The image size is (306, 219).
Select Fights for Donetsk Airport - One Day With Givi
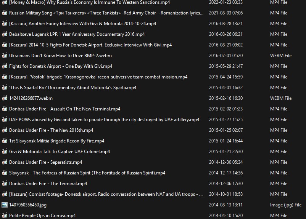[61, 66]
